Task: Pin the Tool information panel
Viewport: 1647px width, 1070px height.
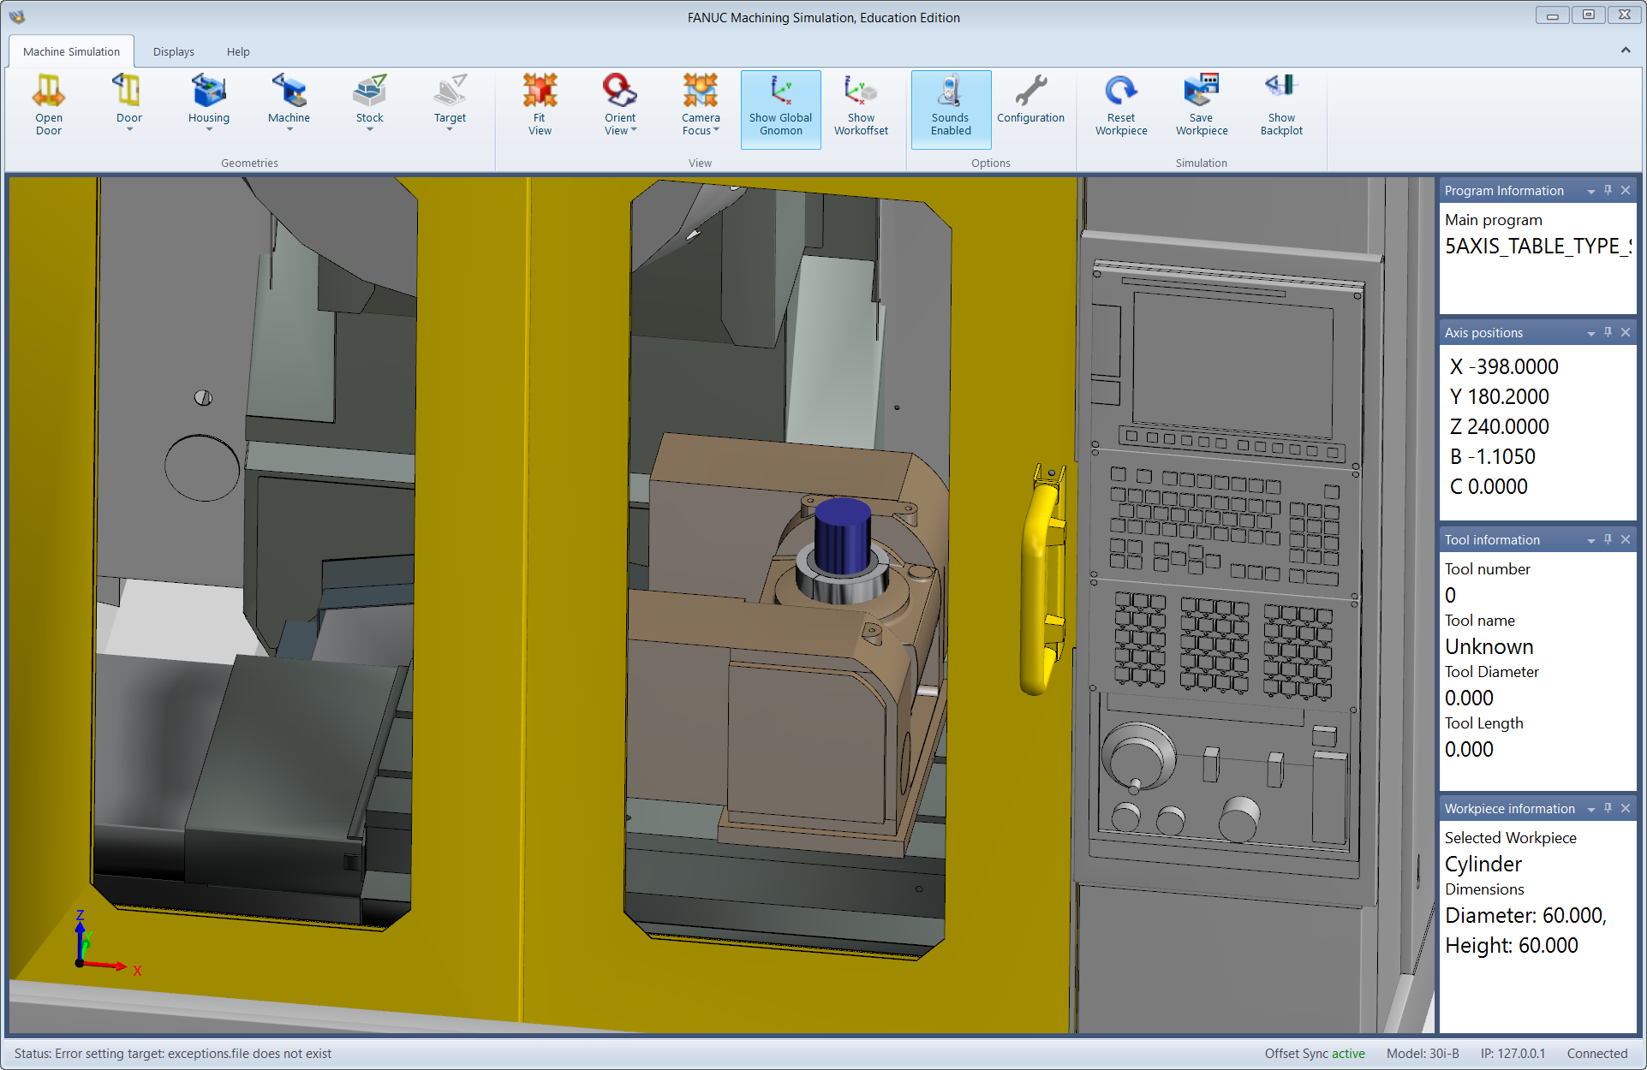Action: pyautogui.click(x=1608, y=539)
